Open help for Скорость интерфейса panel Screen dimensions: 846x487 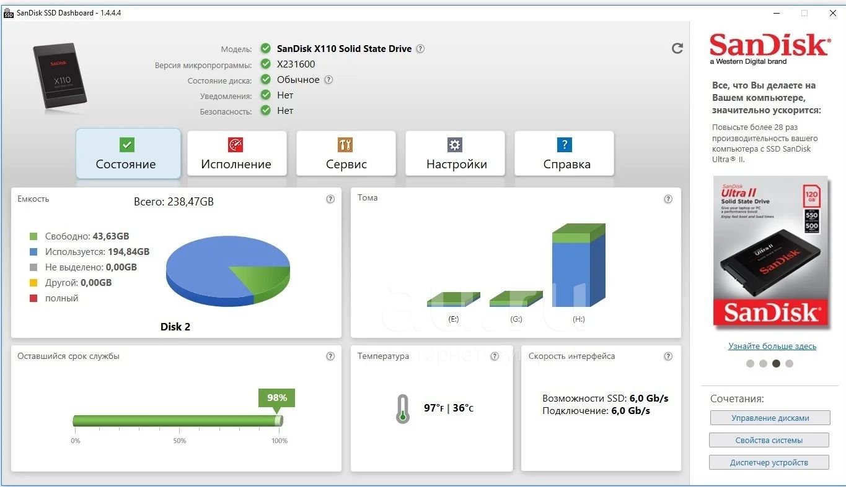pos(668,356)
